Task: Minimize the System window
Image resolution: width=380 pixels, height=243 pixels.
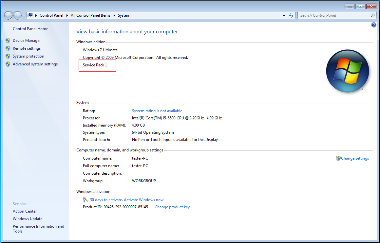Action: tap(350, 6)
